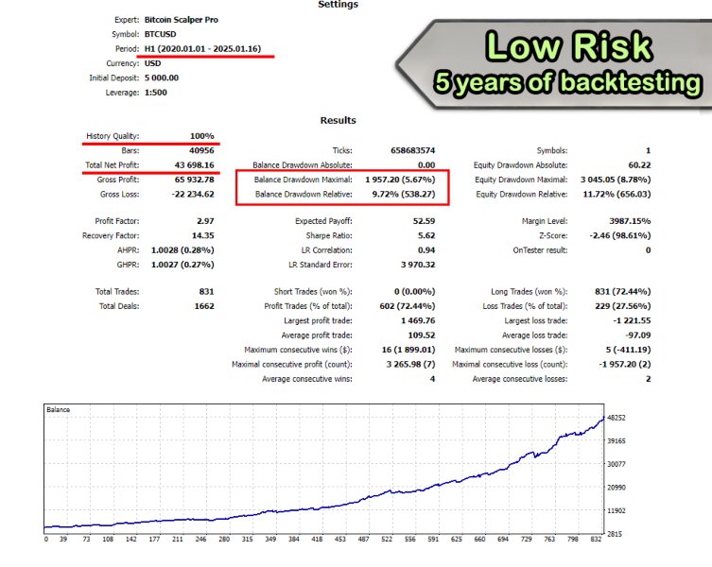Click the BTCUSD symbol value
This screenshot has width=712, height=567.
pos(161,34)
